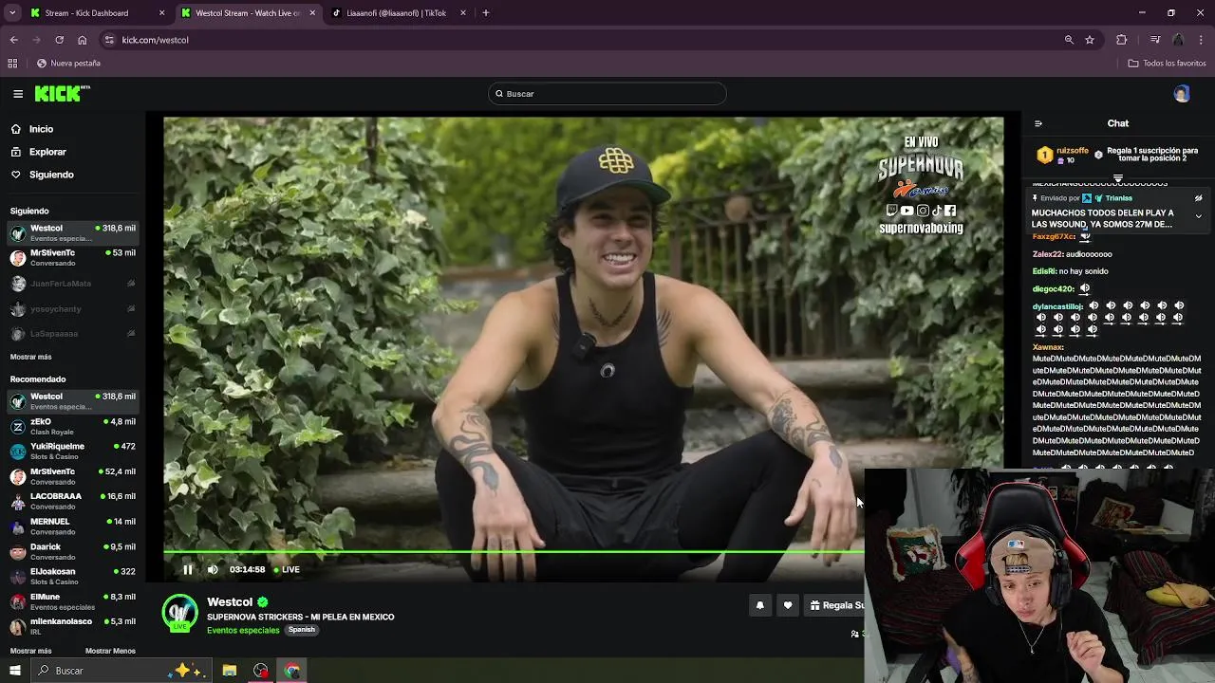Select offline channel JuanFerLaMata
The width and height of the screenshot is (1215, 683).
tap(72, 283)
